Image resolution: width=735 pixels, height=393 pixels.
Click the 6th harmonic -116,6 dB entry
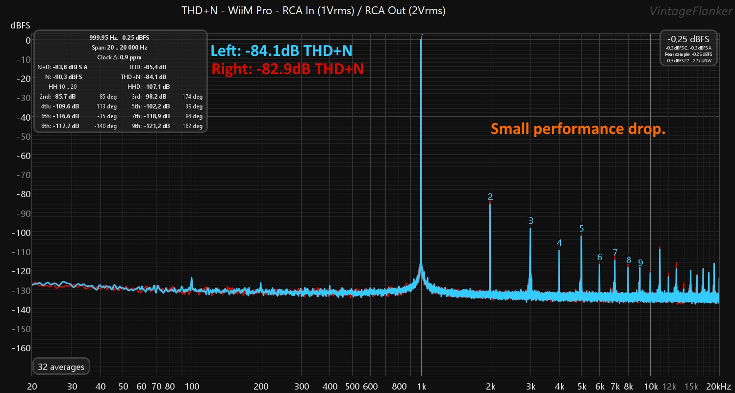59,116
